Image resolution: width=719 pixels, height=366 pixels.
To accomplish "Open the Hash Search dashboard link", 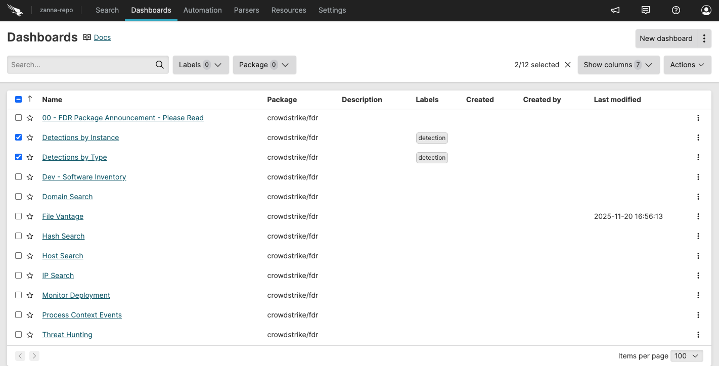I will 63,236.
